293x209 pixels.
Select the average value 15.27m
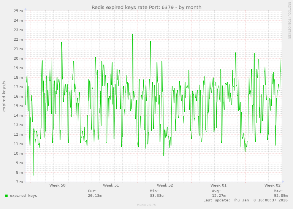tap(219, 196)
